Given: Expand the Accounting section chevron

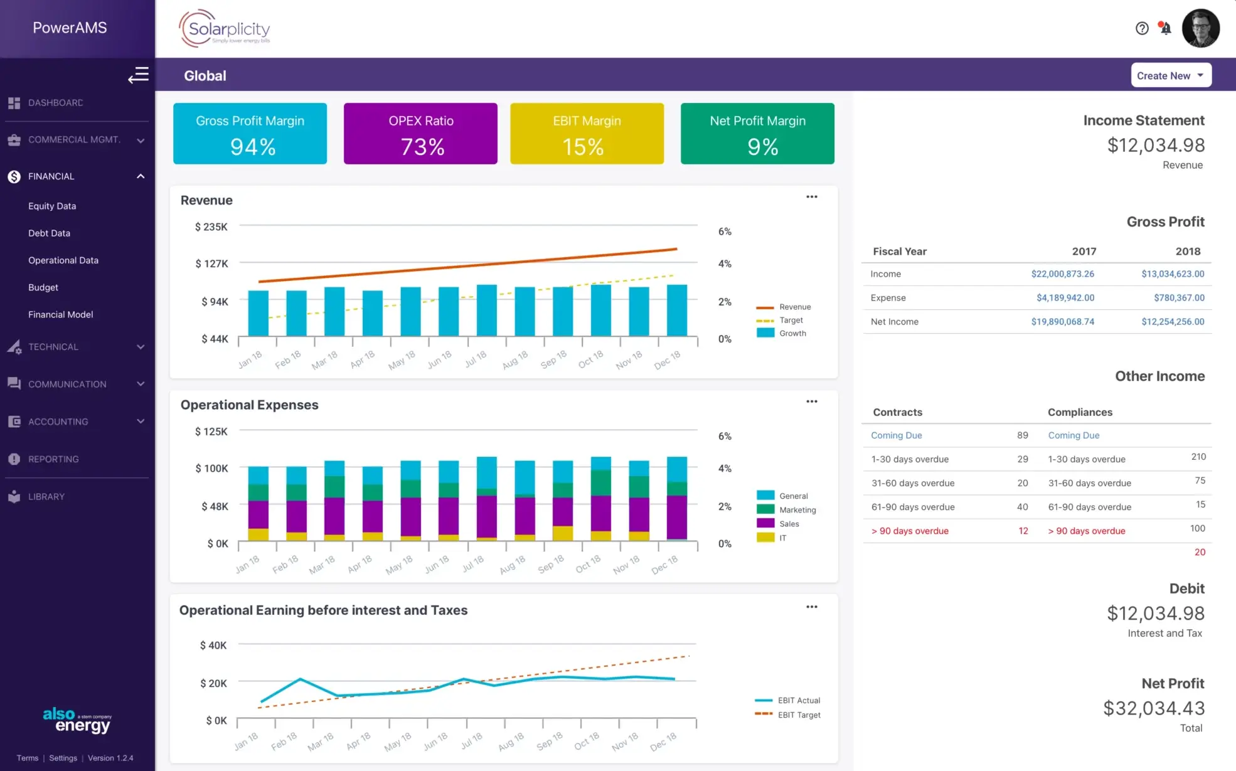Looking at the screenshot, I should (141, 421).
